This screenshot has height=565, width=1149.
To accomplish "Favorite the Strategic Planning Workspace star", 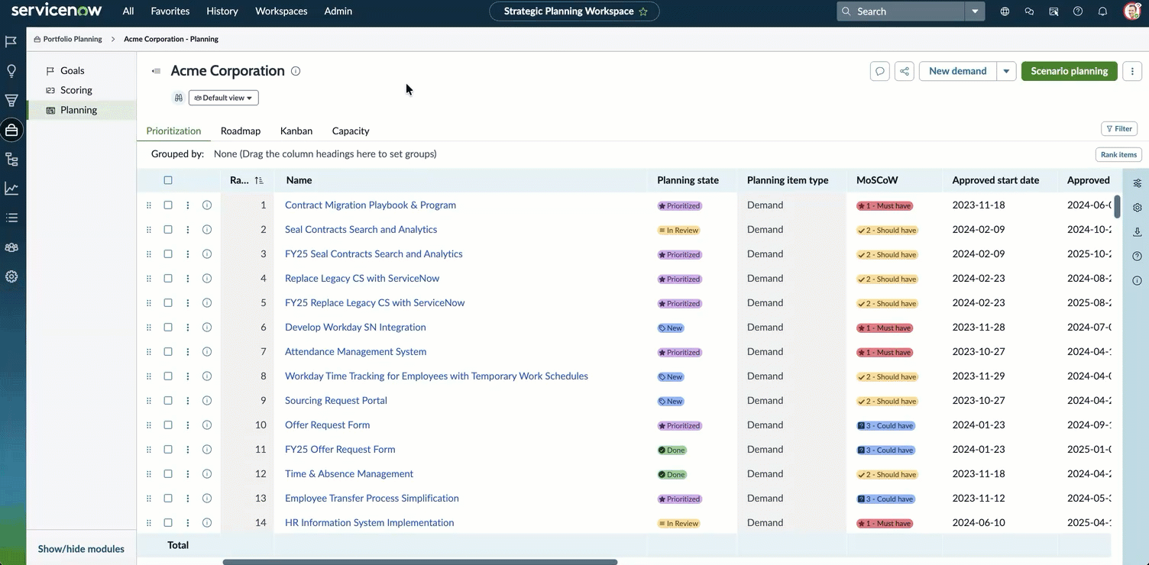I will [643, 11].
